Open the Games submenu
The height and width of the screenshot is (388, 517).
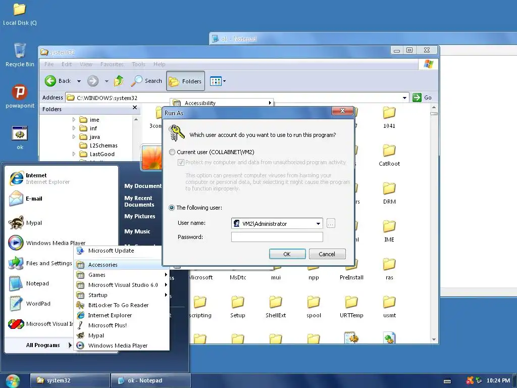pyautogui.click(x=121, y=275)
